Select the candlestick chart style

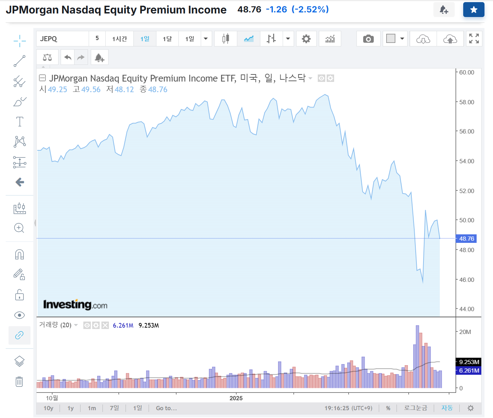(x=226, y=39)
